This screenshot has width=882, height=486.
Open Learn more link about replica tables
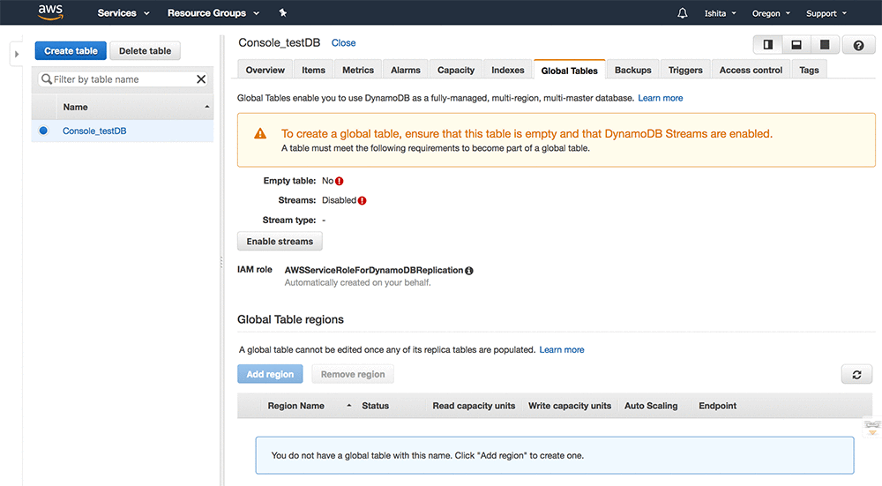561,350
